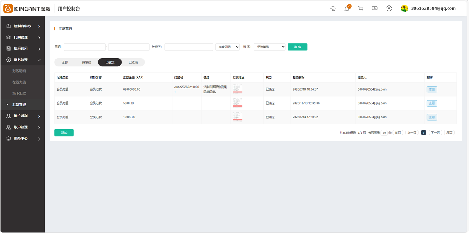This screenshot has width=469, height=233.
Task: Open the 记账类型 search dropdown
Action: coord(270,47)
